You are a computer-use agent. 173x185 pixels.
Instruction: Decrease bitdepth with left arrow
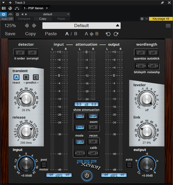tap(137, 66)
